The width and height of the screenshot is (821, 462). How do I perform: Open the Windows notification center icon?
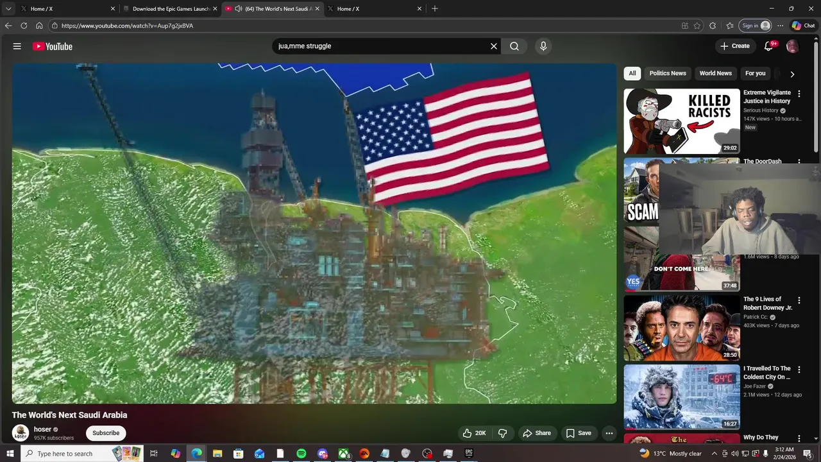pyautogui.click(x=808, y=454)
